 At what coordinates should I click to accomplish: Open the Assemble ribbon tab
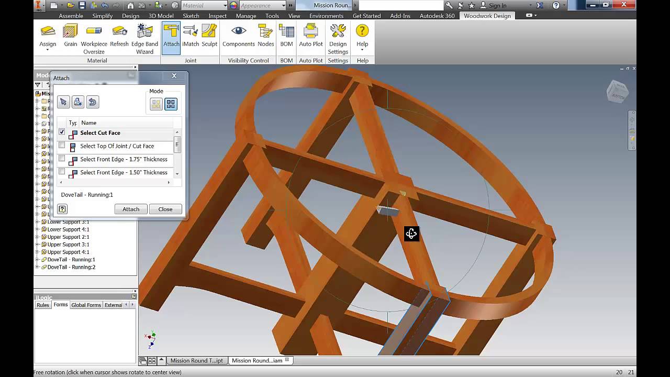71,16
